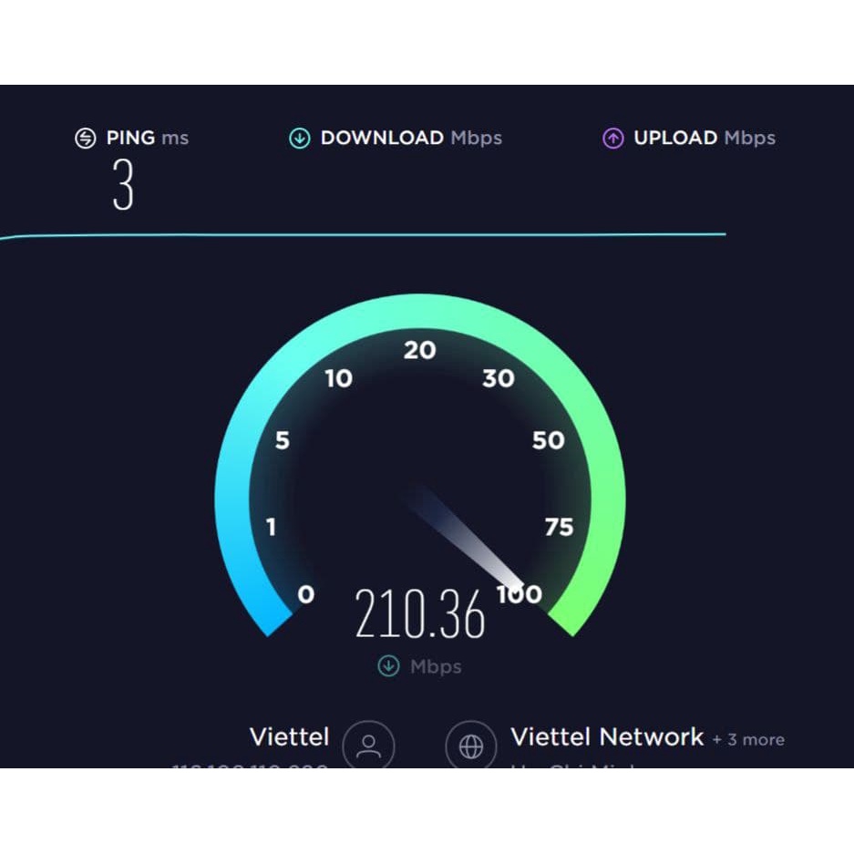The width and height of the screenshot is (854, 854).
Task: Click the small download icon below the speed reading
Action: coord(388,665)
